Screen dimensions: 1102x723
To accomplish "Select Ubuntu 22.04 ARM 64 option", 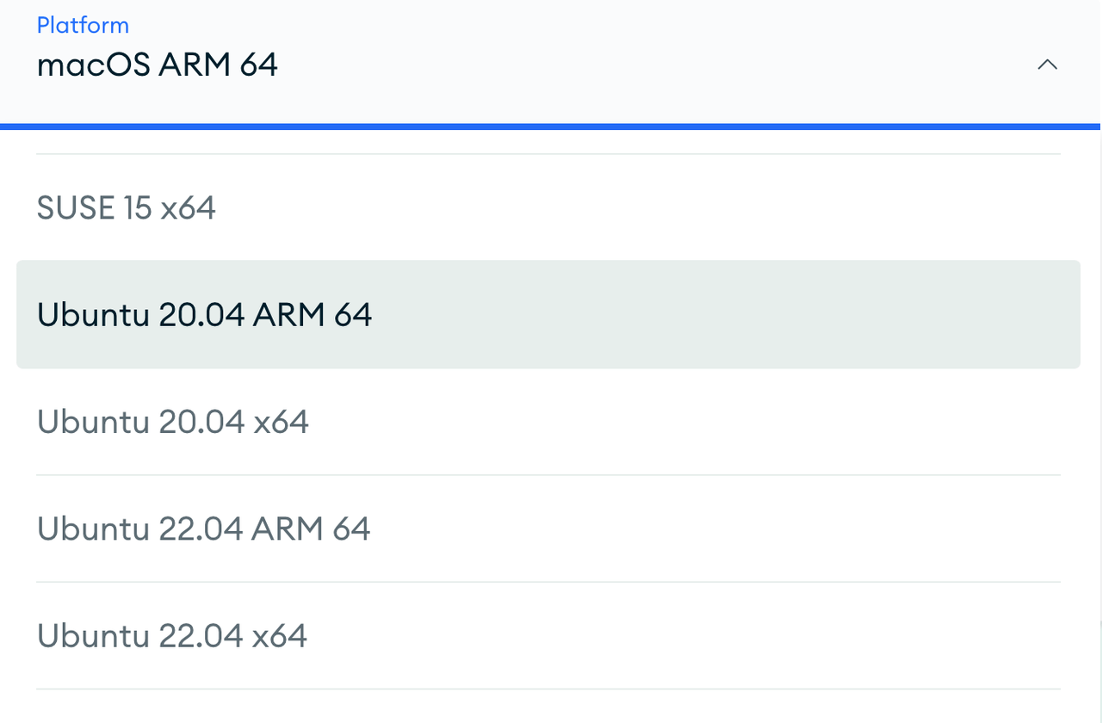I will tap(203, 528).
